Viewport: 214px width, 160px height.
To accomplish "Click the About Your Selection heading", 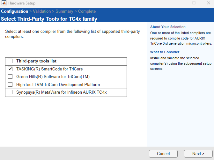I will click(x=168, y=27).
